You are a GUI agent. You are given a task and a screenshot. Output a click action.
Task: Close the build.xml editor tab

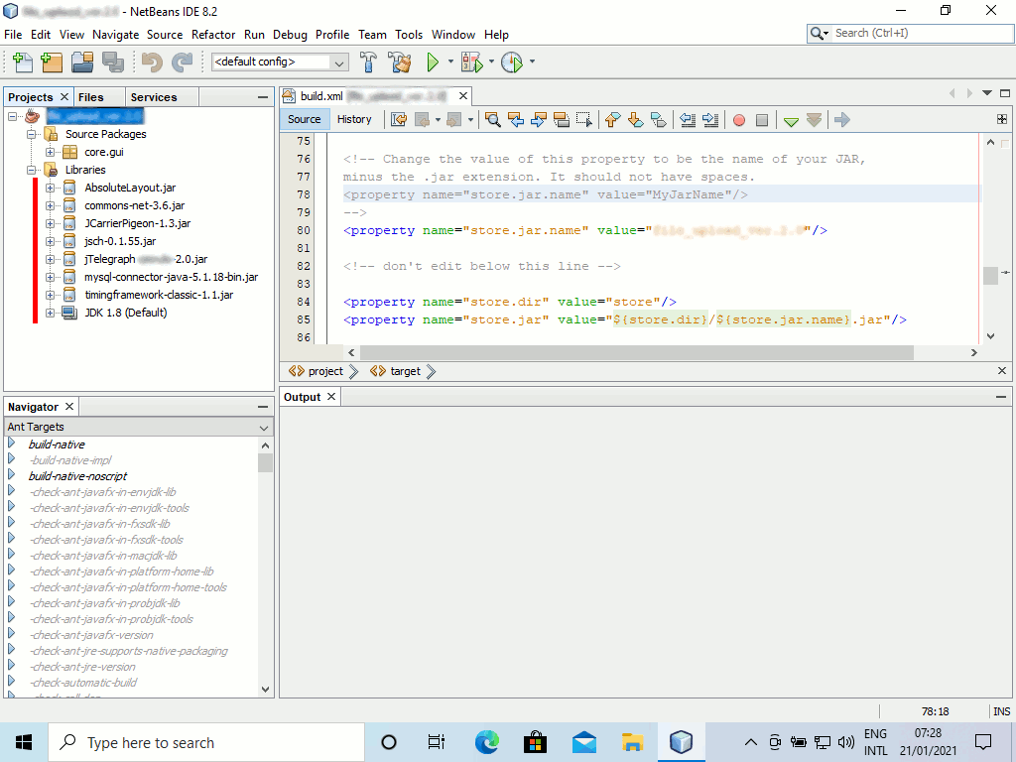[463, 96]
